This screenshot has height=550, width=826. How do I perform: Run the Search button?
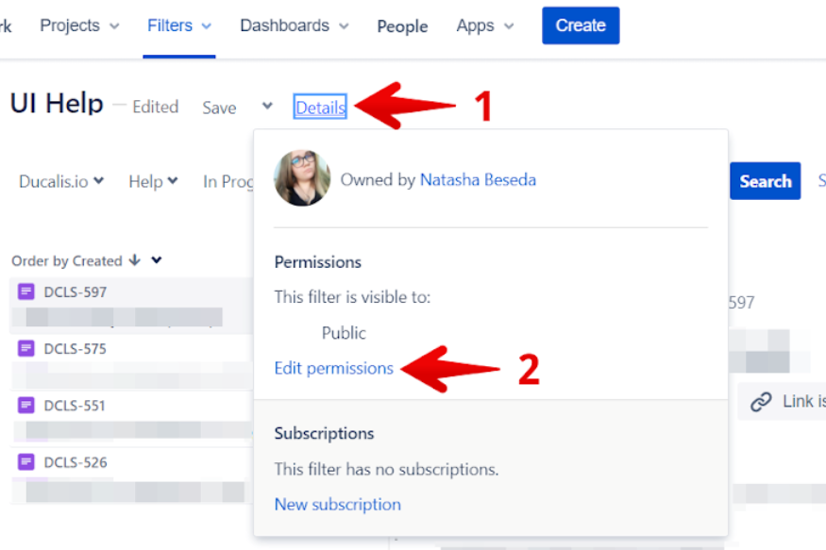click(x=765, y=181)
